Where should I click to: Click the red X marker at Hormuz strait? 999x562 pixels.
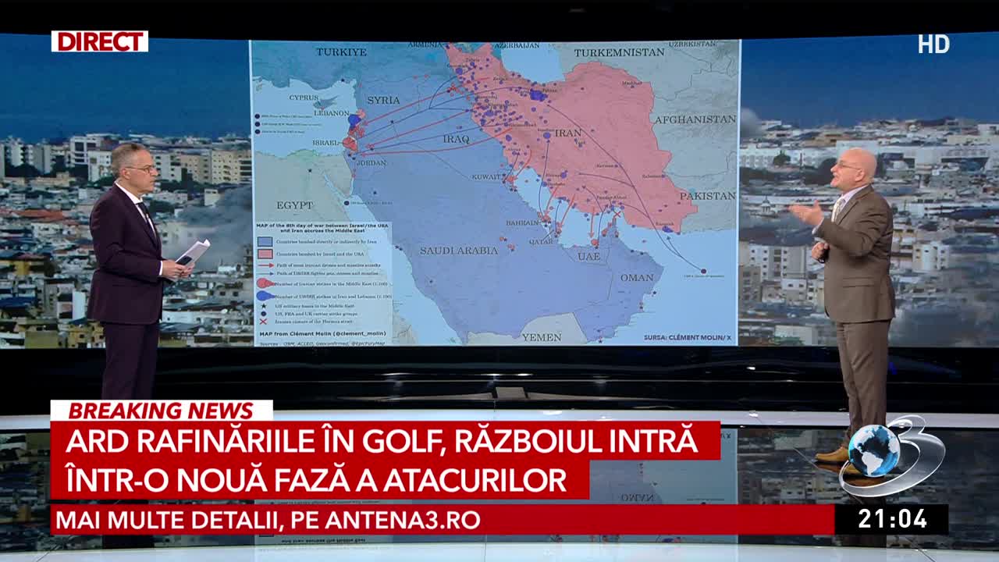pyautogui.click(x=617, y=212)
